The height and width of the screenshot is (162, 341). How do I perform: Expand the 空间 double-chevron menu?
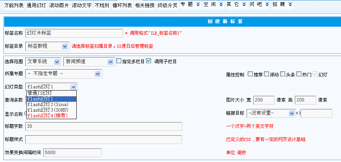tap(221, 5)
